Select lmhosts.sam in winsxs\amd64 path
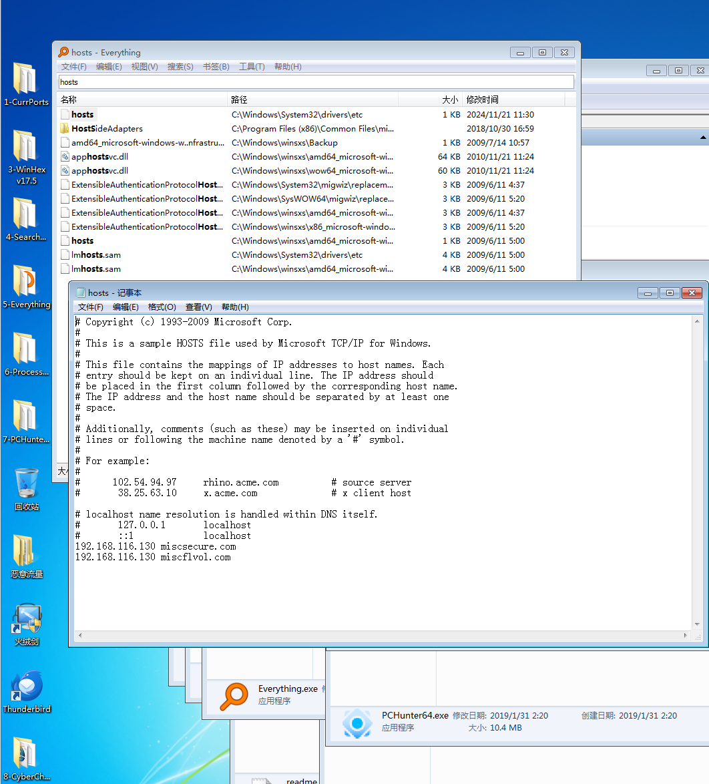The width and height of the screenshot is (709, 784). click(x=316, y=268)
